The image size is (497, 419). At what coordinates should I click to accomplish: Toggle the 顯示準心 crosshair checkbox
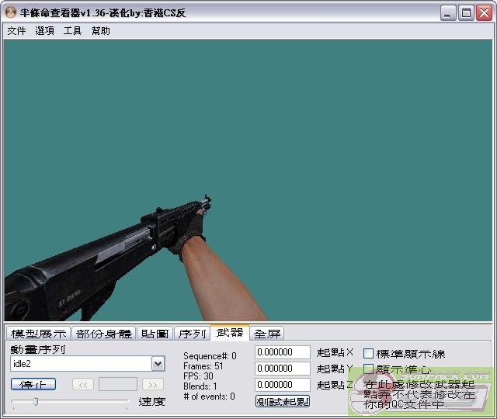point(369,369)
